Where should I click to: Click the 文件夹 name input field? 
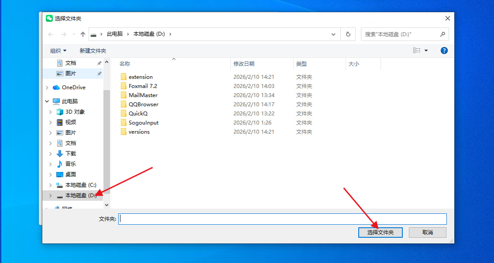pyautogui.click(x=282, y=219)
